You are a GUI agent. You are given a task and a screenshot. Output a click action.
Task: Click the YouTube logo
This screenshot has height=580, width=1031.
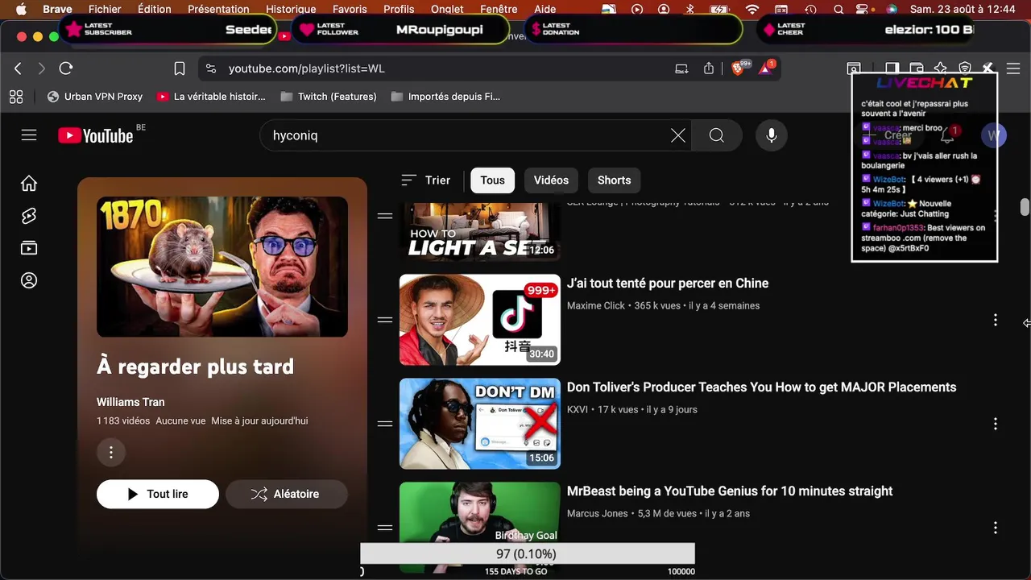pyautogui.click(x=96, y=135)
